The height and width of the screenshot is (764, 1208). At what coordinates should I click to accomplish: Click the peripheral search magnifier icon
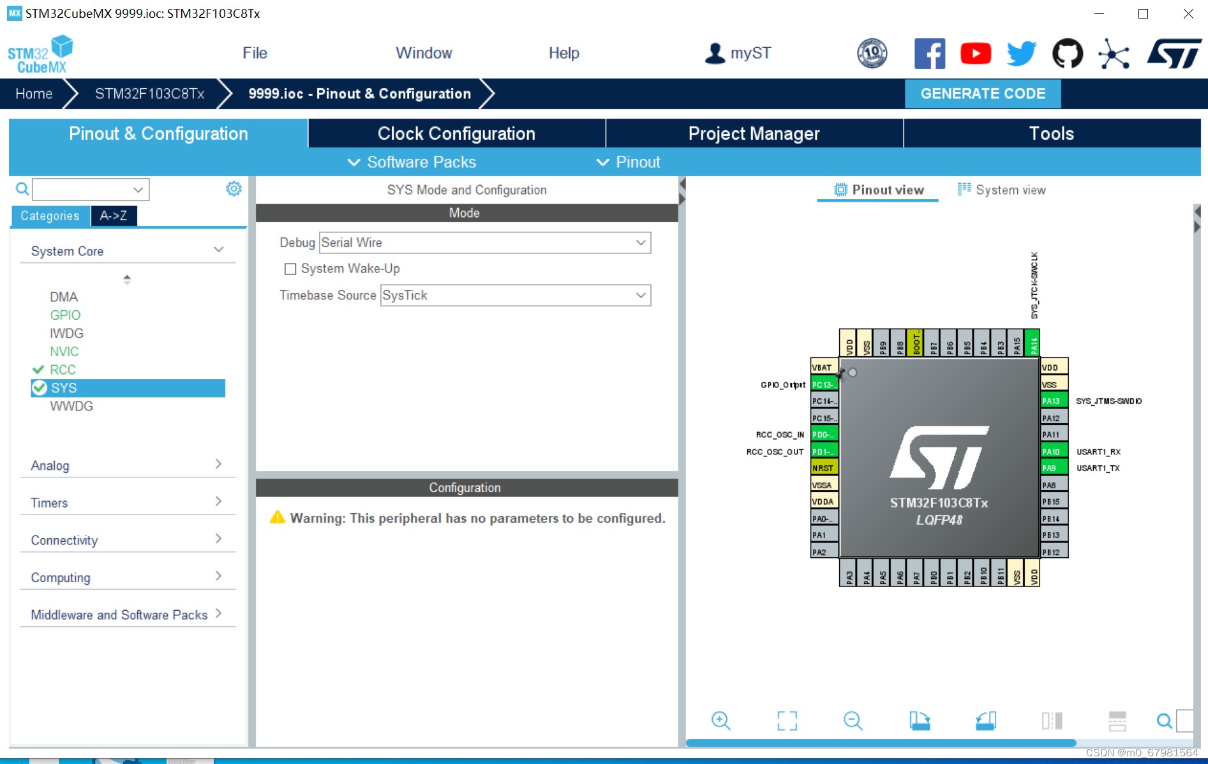tap(22, 189)
